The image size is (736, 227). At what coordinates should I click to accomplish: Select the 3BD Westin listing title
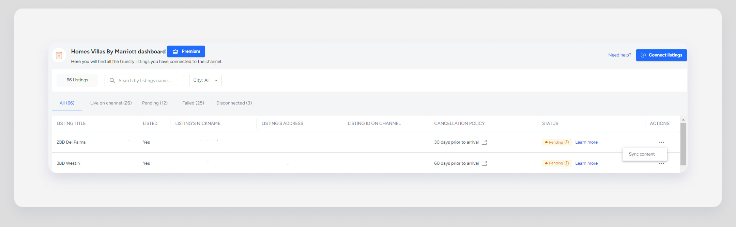point(68,163)
